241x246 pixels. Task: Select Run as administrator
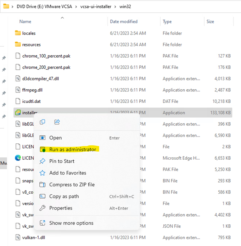73,149
